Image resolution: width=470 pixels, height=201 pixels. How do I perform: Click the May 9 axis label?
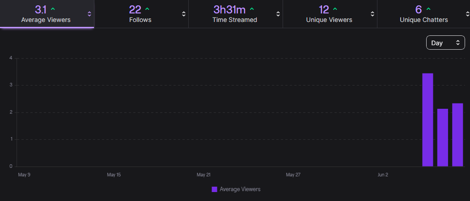pos(24,175)
